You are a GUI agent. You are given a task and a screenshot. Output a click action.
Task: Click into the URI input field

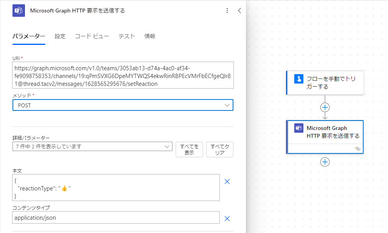click(123, 75)
